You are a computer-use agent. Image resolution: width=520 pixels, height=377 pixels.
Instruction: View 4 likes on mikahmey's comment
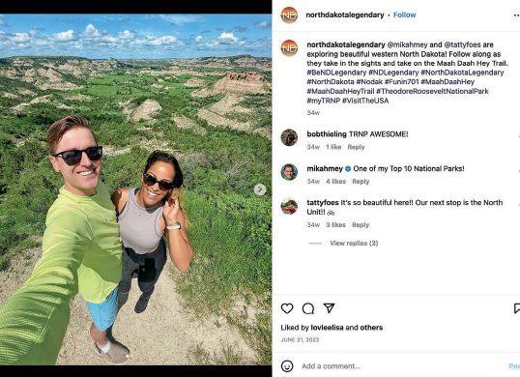point(335,182)
